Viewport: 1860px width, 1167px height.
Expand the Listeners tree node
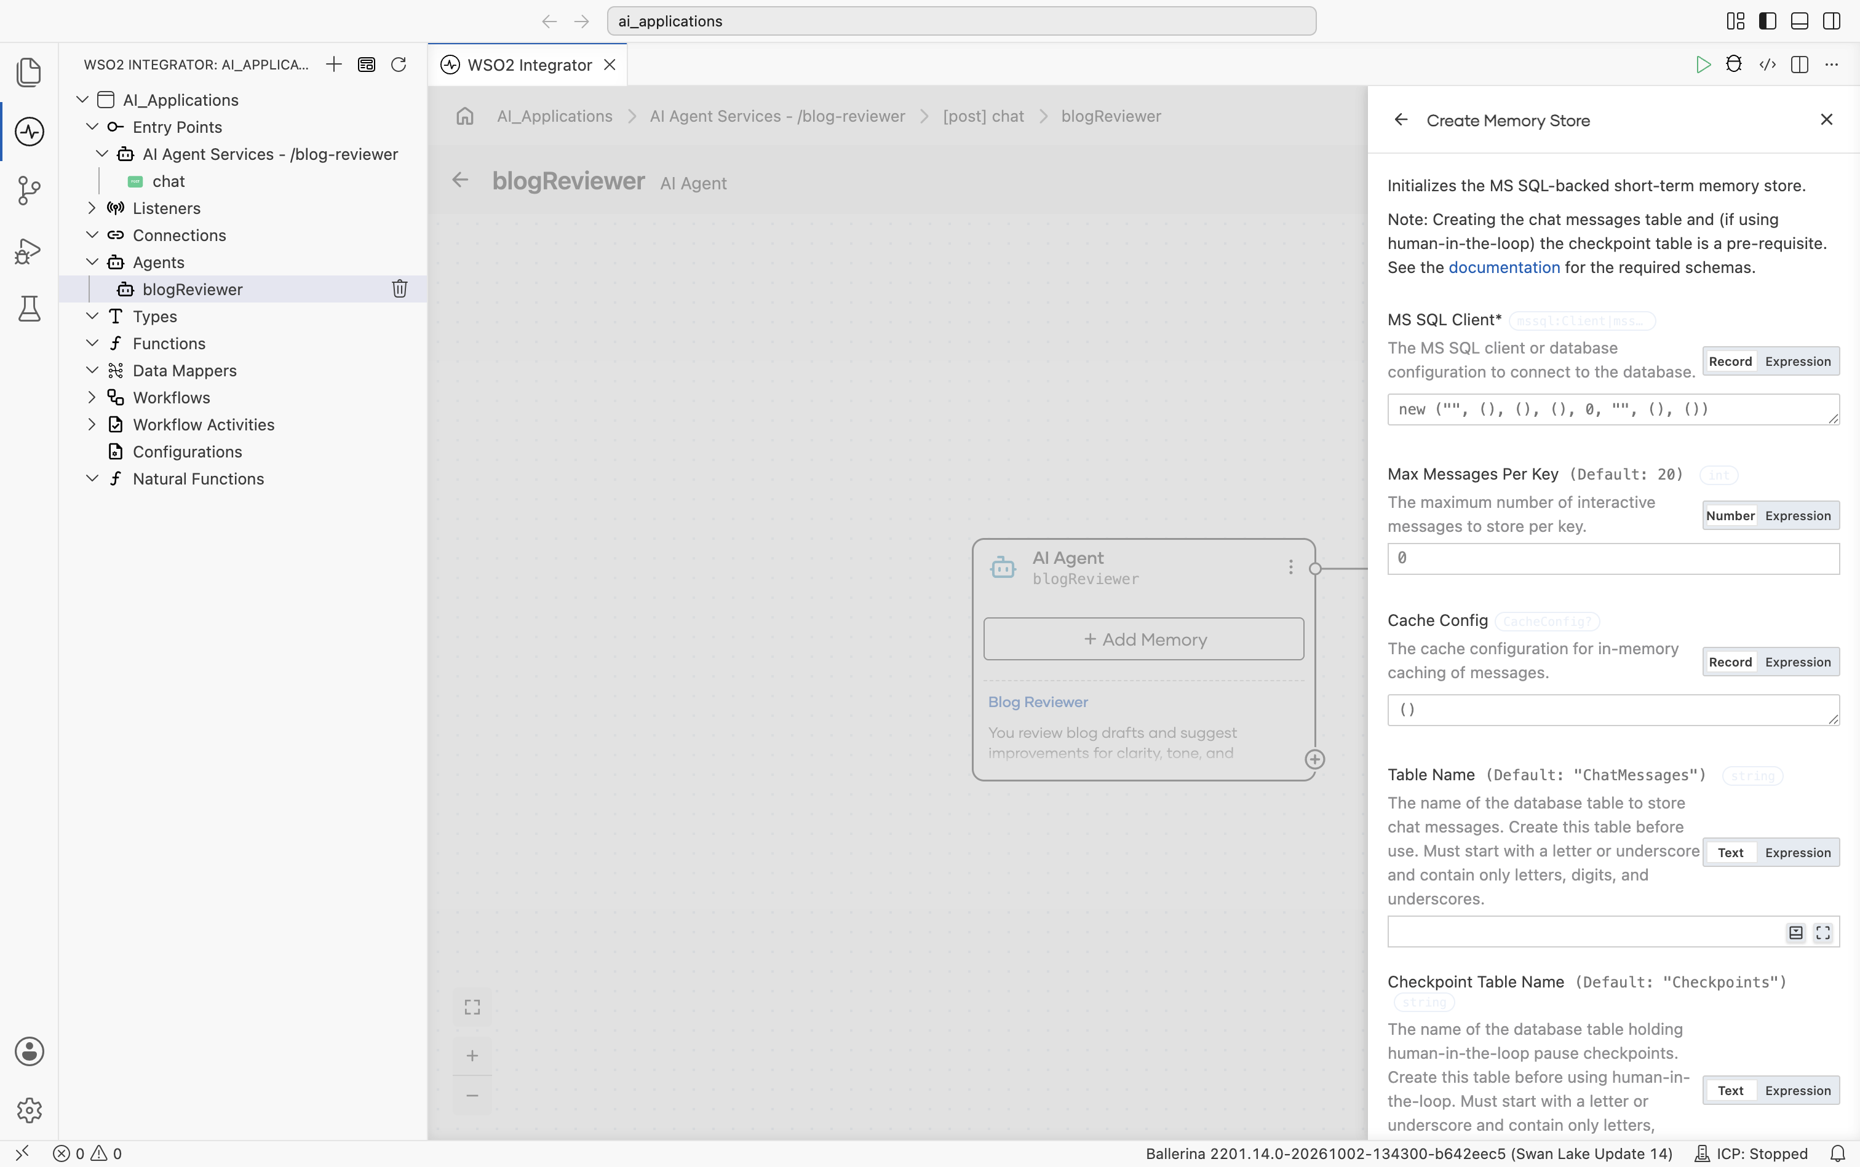(x=92, y=208)
